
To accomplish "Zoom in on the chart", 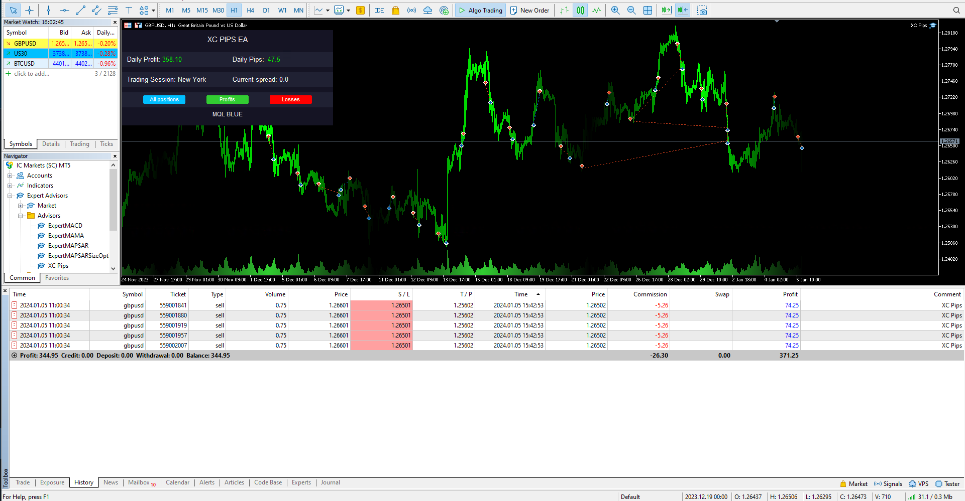I will (x=615, y=10).
